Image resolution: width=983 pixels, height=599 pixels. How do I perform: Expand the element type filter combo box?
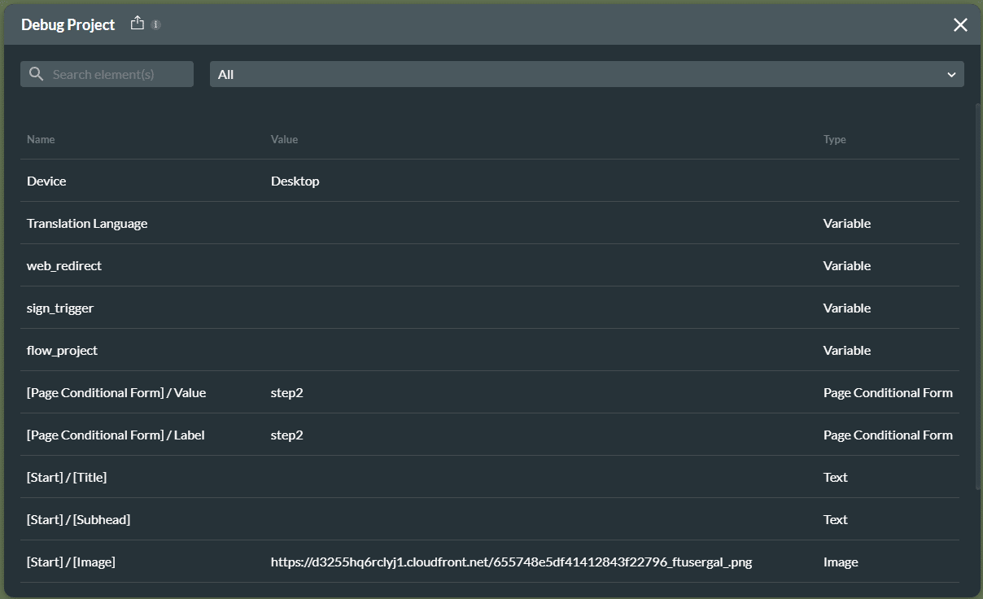(x=586, y=74)
